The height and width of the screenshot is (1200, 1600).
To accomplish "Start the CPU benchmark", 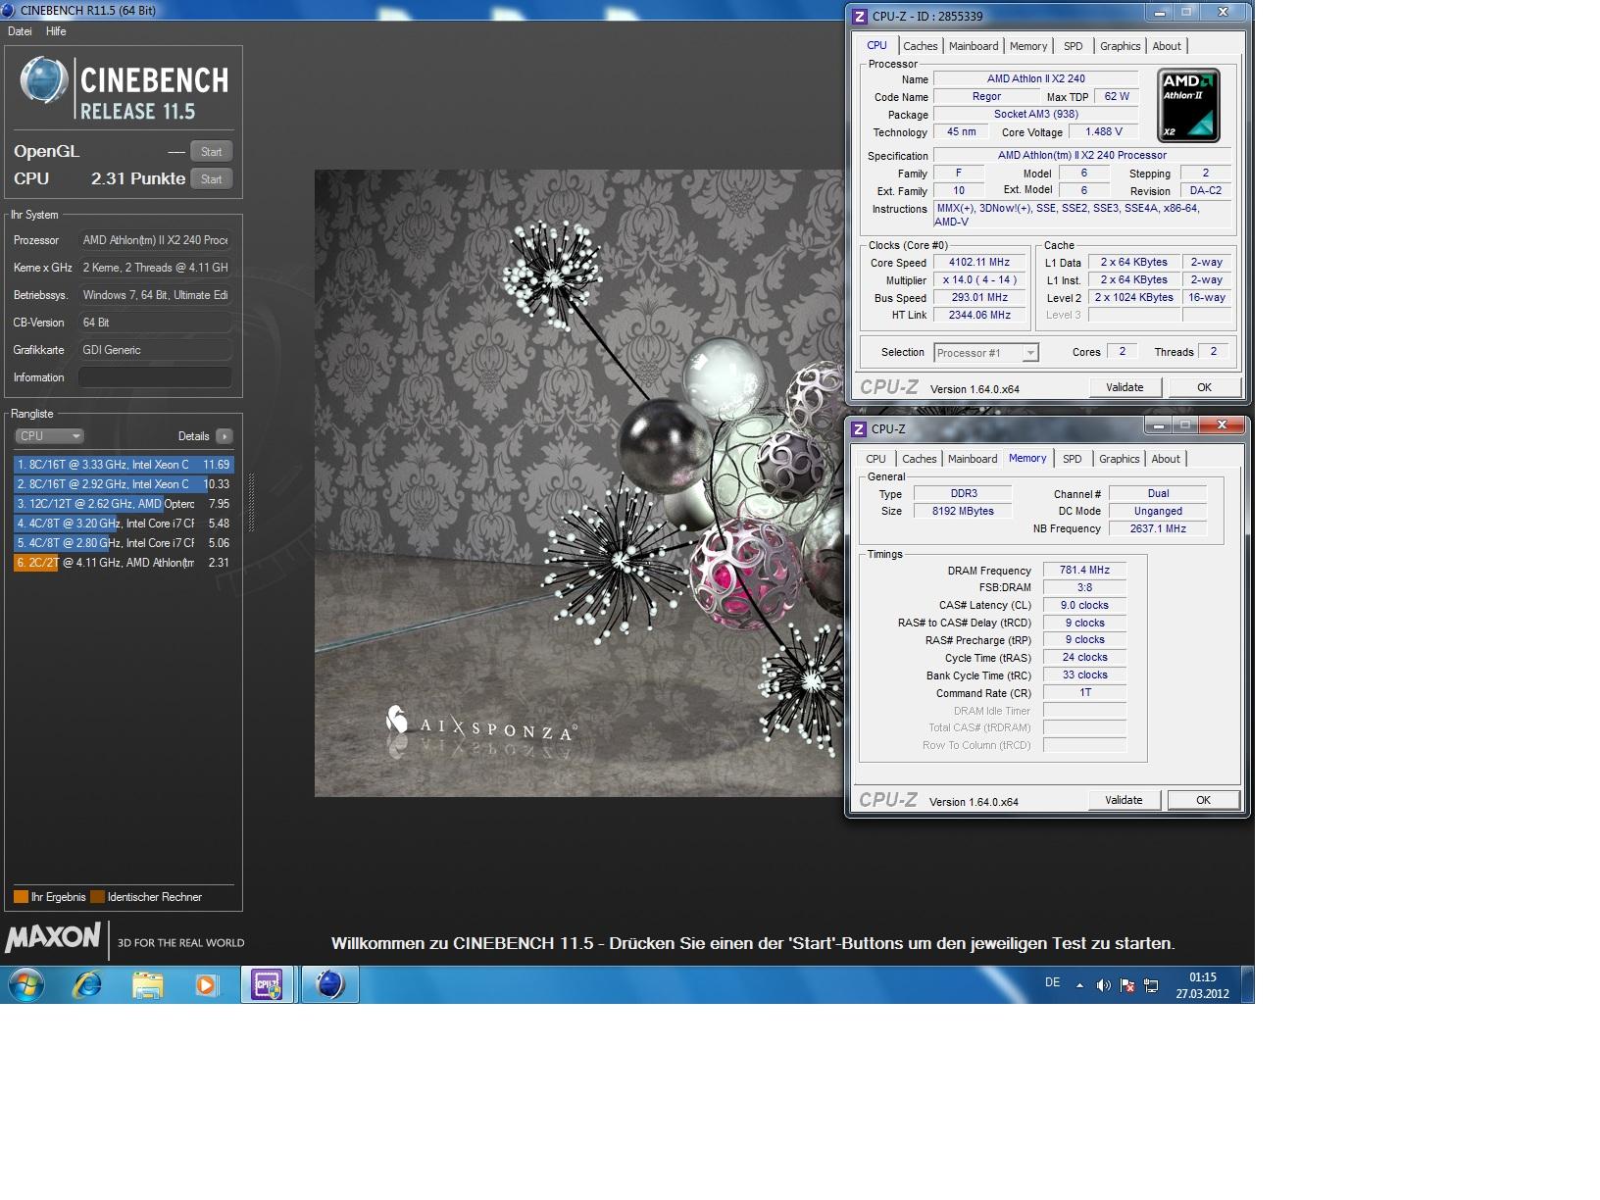I will pyautogui.click(x=212, y=178).
